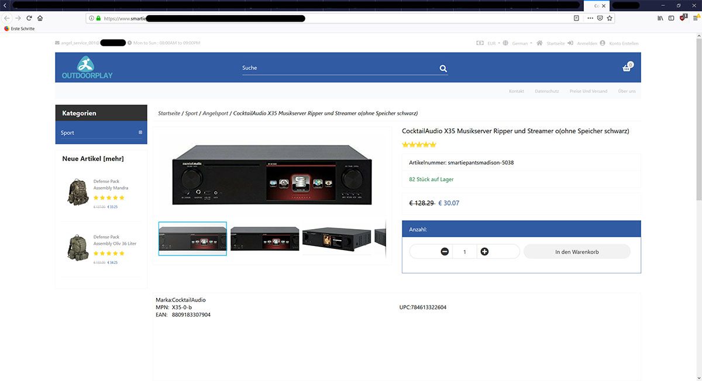Image resolution: width=702 pixels, height=381 pixels.
Task: Show site information icon
Action: pyautogui.click(x=92, y=18)
